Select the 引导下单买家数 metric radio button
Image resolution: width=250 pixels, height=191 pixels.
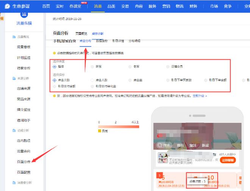coord(168,80)
